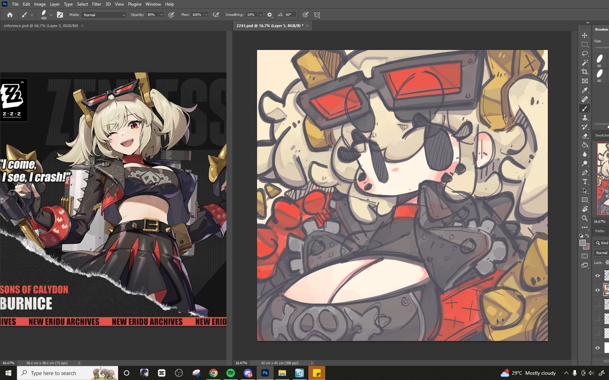Open the layer filter Kind dropdown

click(x=601, y=243)
